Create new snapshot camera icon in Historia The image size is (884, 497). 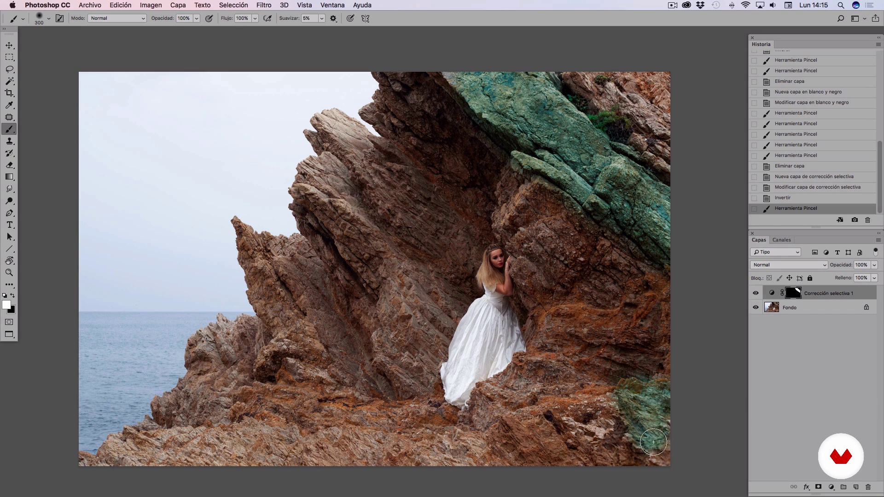click(855, 220)
